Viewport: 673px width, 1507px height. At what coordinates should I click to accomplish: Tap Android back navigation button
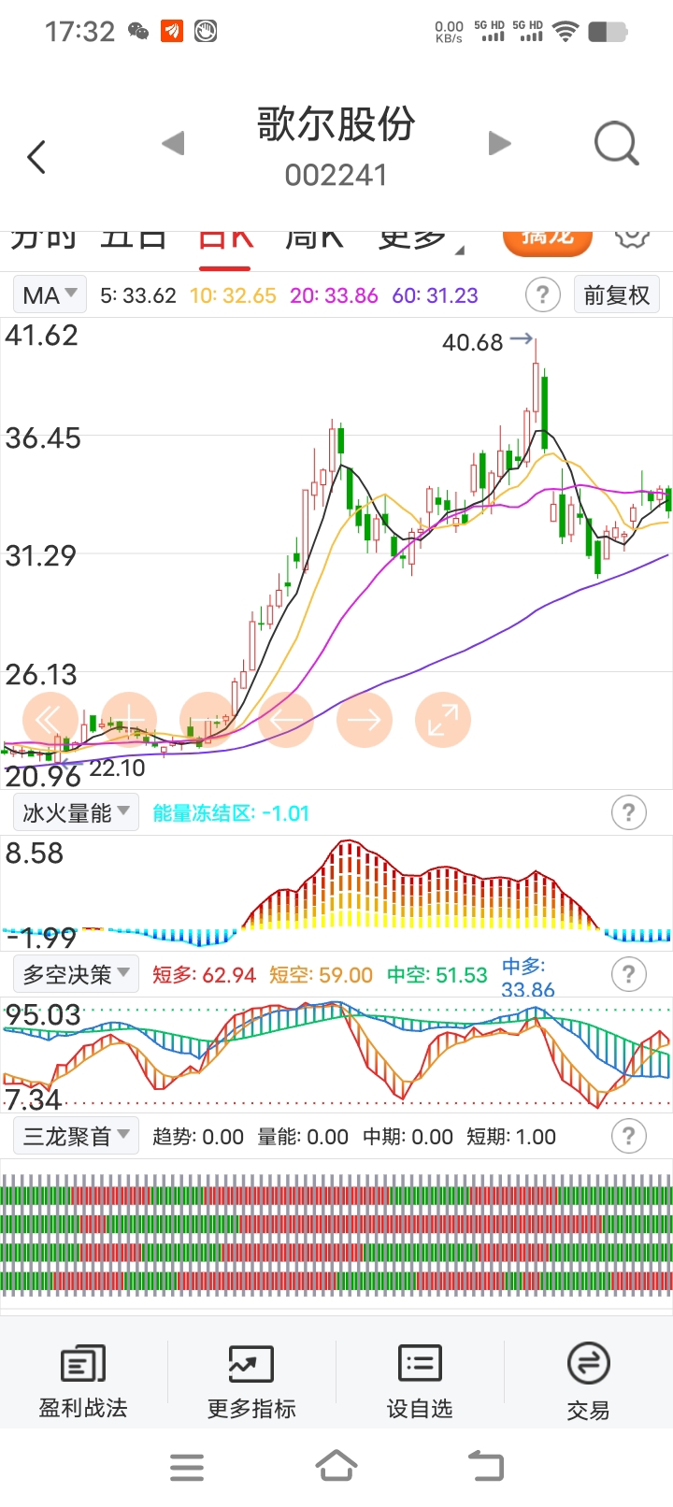tap(486, 1466)
